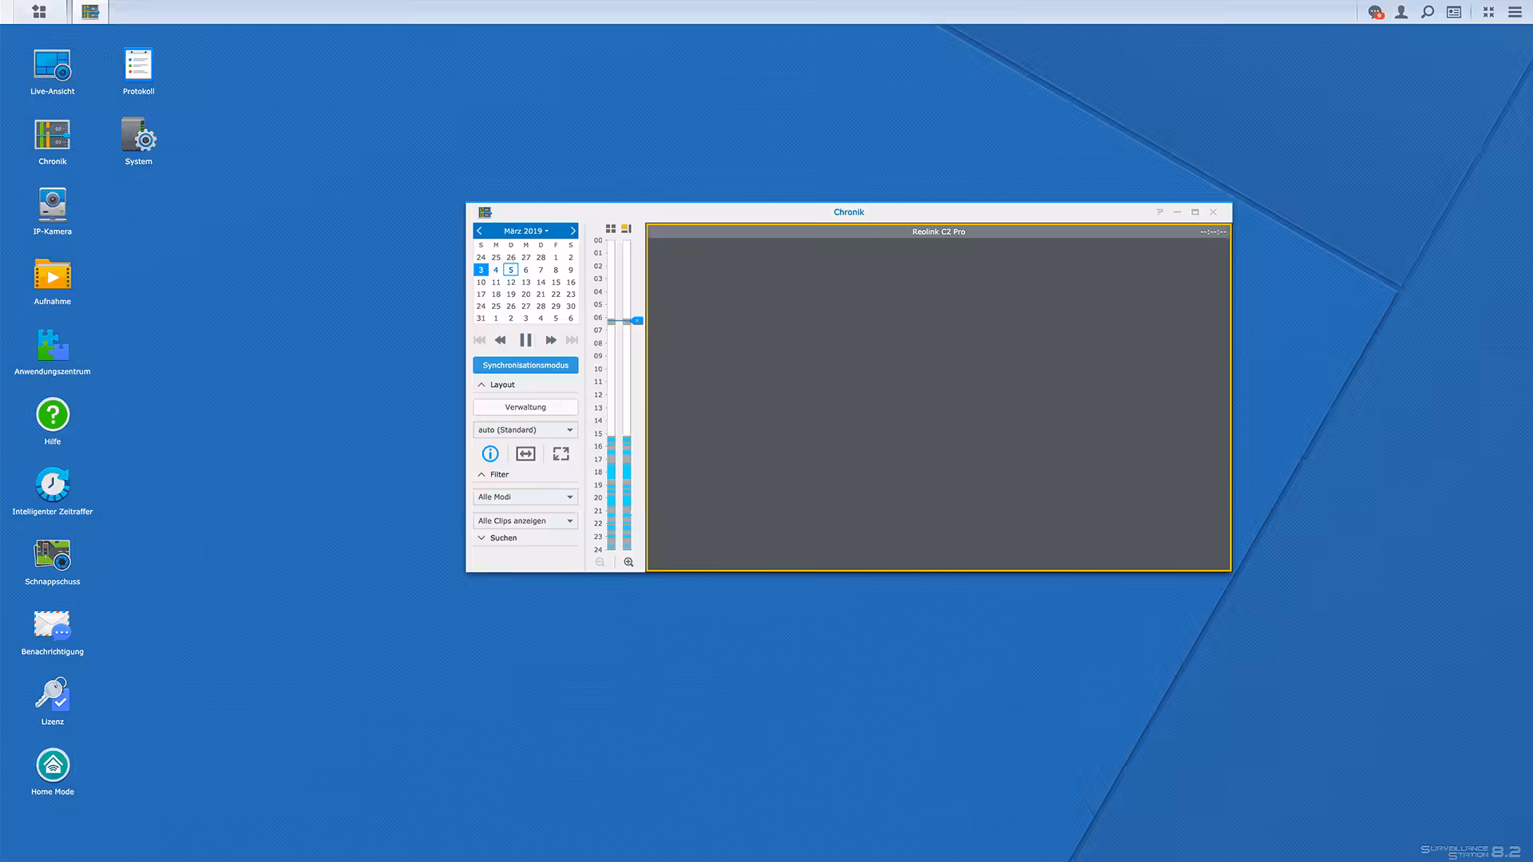1533x862 pixels.
Task: Open the auto (Standard) layout dropdown
Action: coord(525,430)
